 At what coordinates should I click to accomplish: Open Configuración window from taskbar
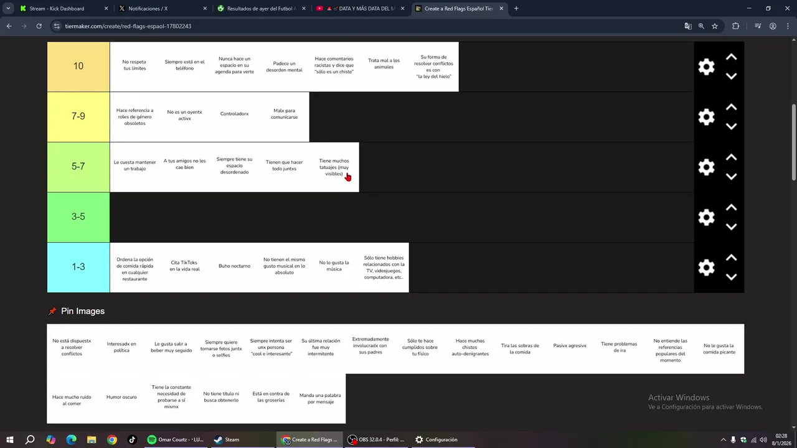click(443, 440)
